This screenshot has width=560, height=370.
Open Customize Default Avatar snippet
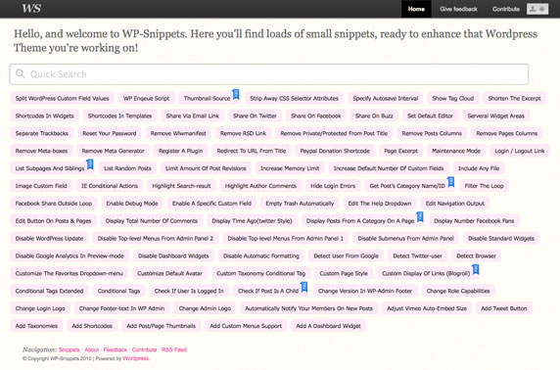169,273
